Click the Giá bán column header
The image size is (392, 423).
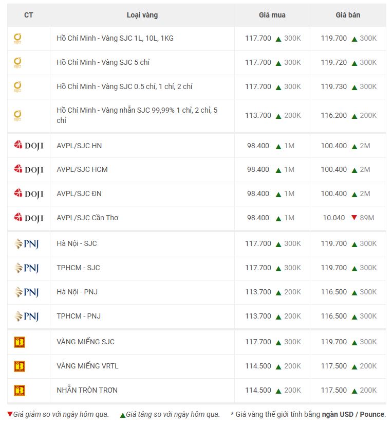(x=348, y=15)
